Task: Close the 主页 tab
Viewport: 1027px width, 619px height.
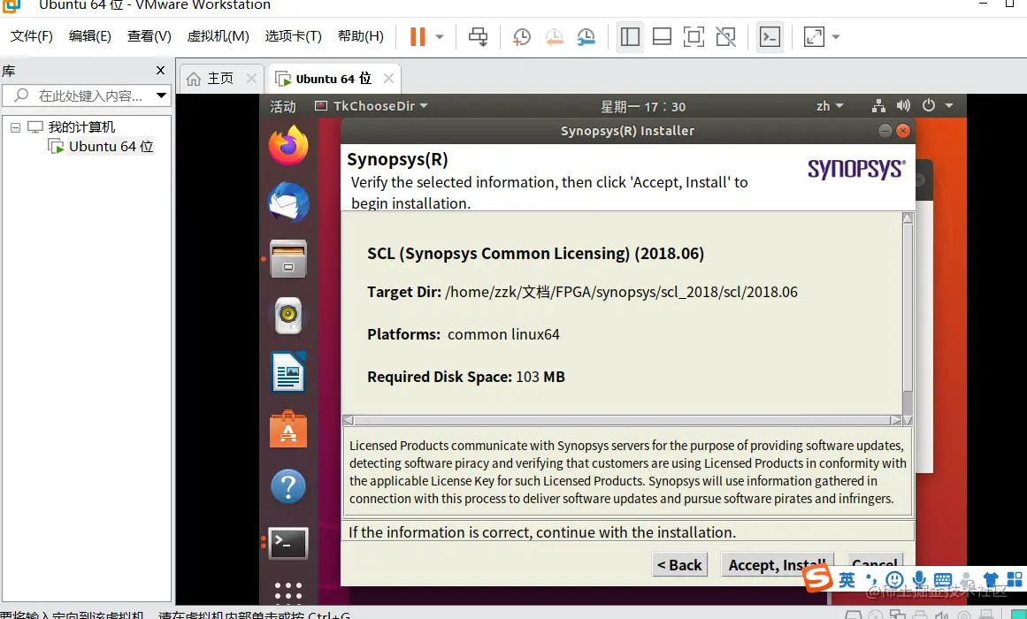Action: click(x=251, y=79)
